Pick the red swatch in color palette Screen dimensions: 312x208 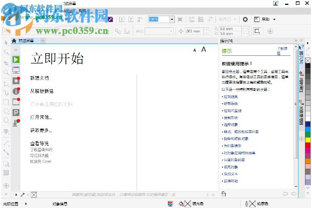[x=308, y=145]
